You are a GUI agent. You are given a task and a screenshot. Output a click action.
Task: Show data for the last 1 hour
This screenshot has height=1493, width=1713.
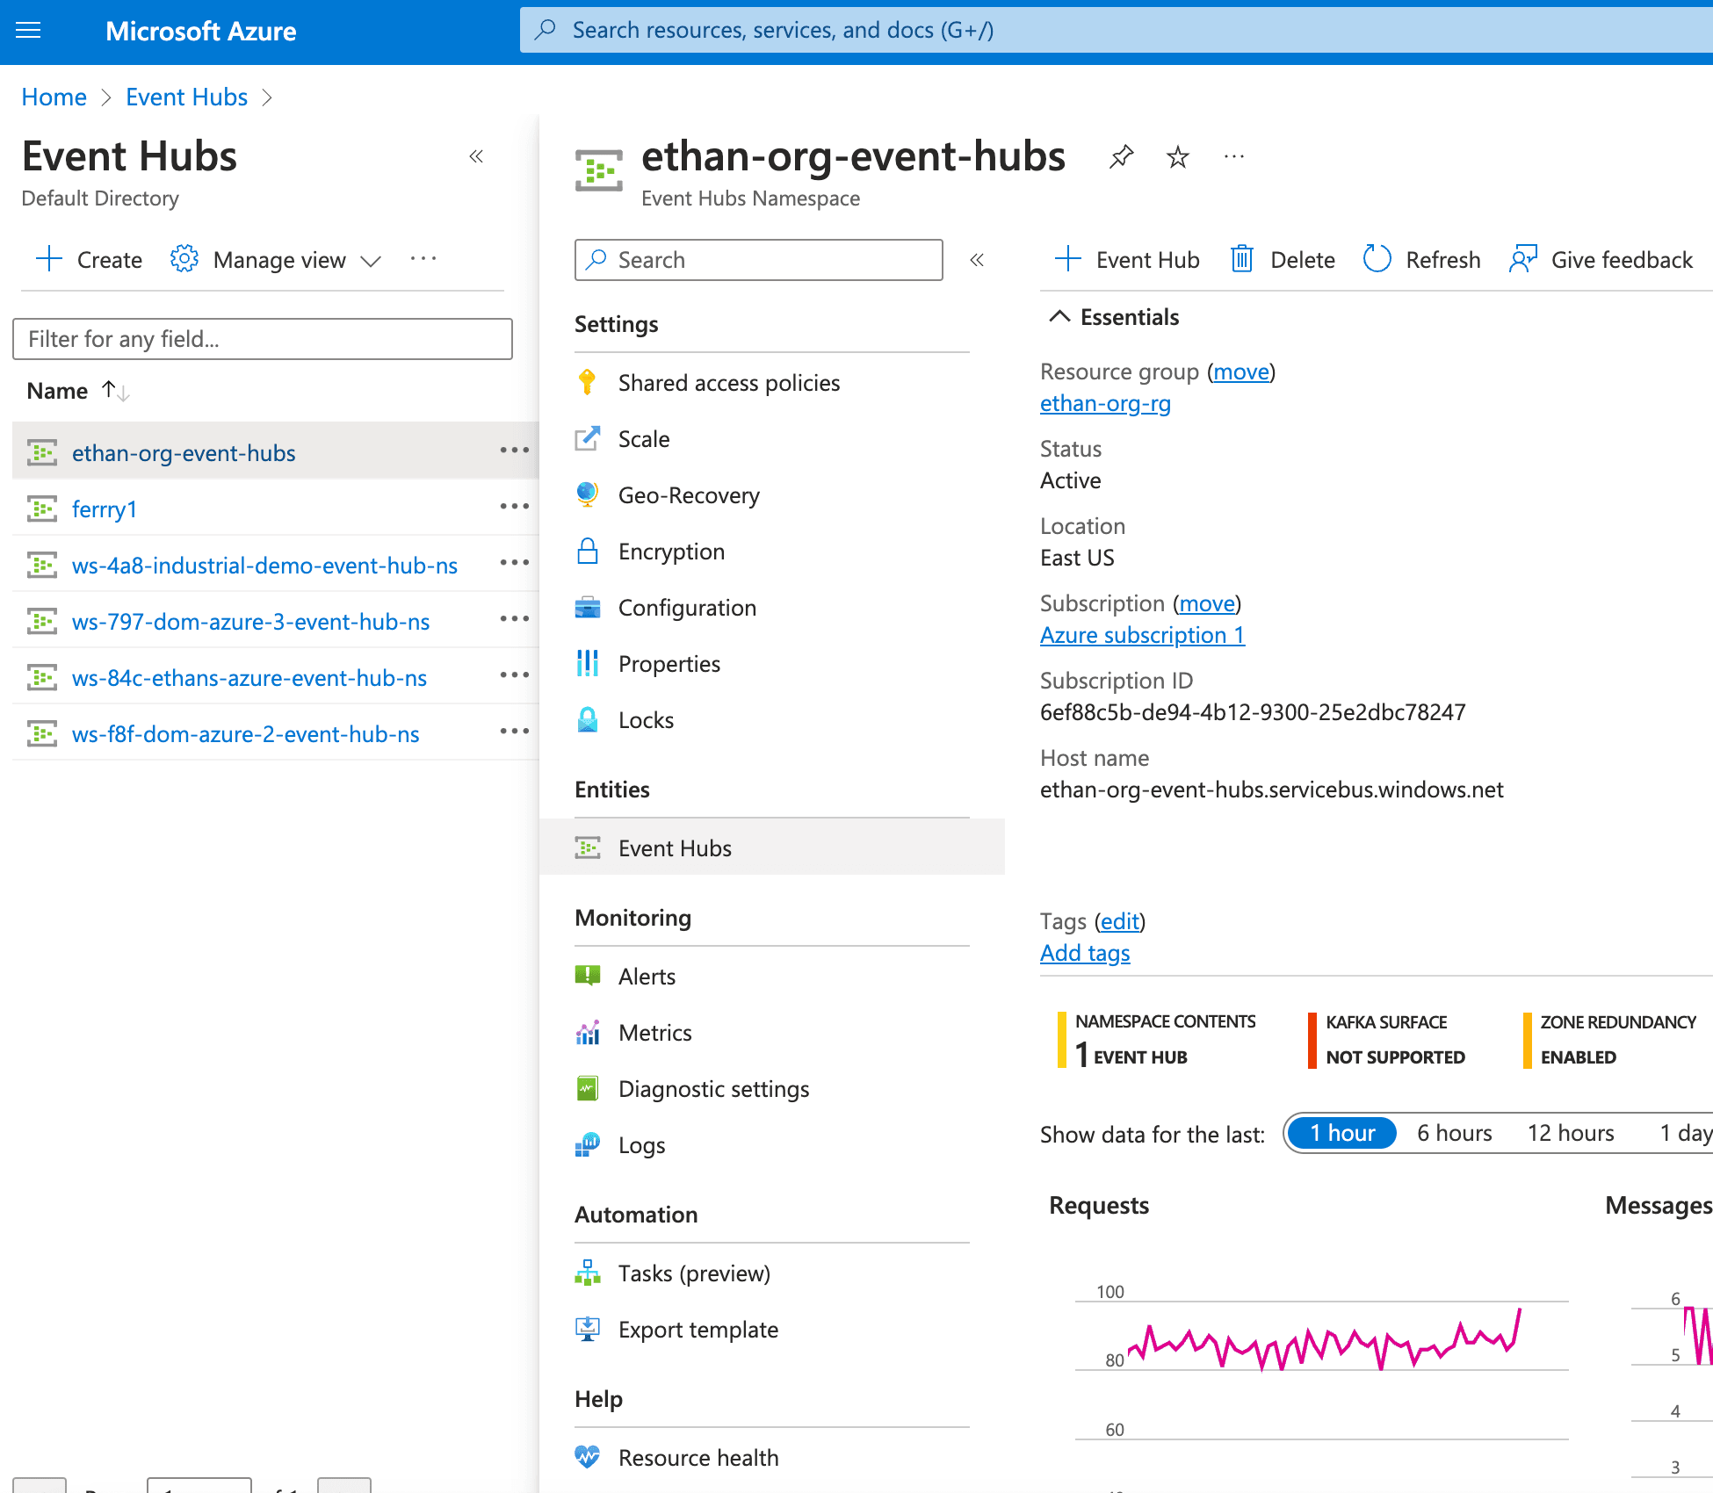(1341, 1133)
